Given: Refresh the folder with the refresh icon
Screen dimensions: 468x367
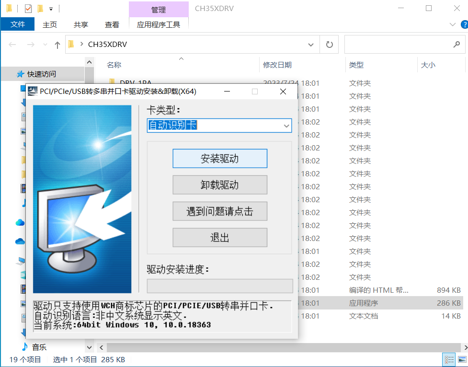Looking at the screenshot, I should click(329, 45).
